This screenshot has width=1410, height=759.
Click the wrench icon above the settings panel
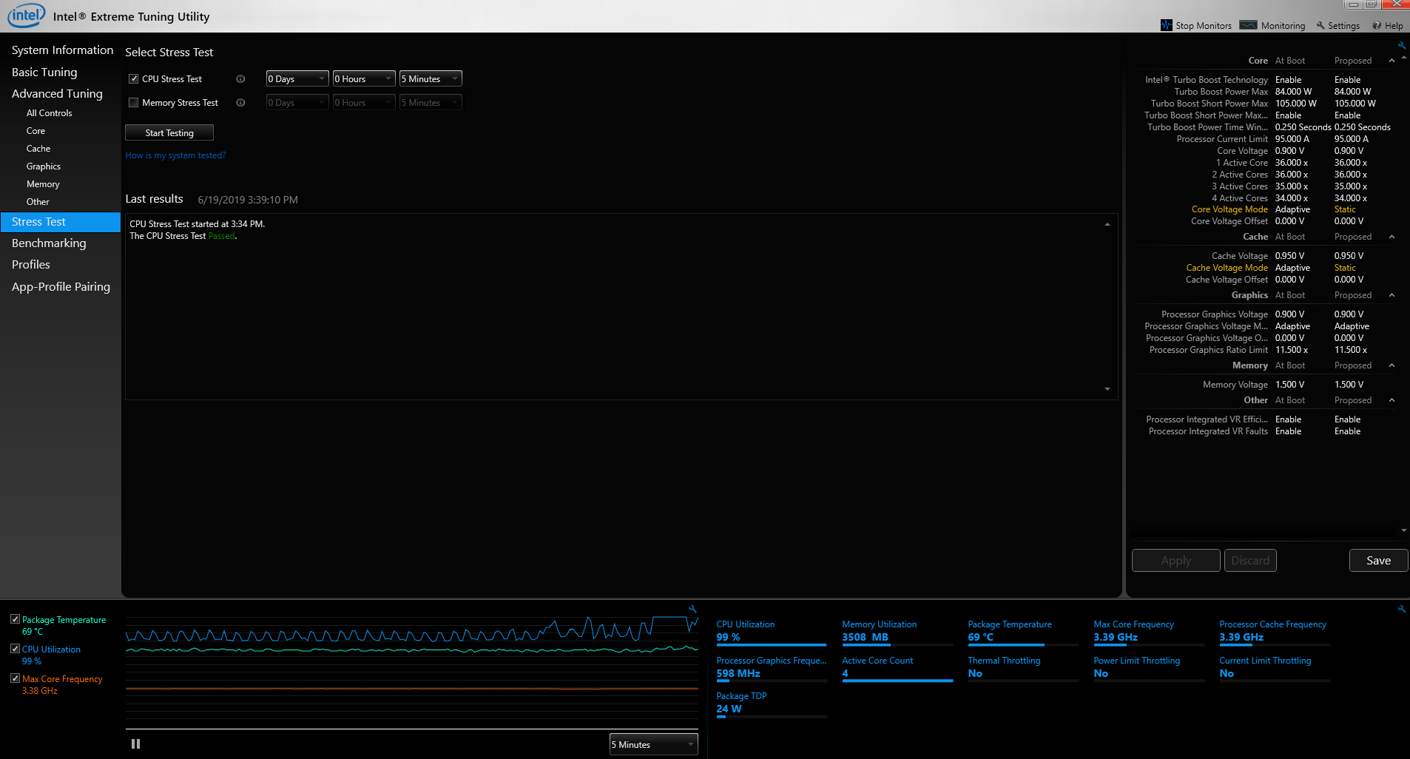[1401, 45]
